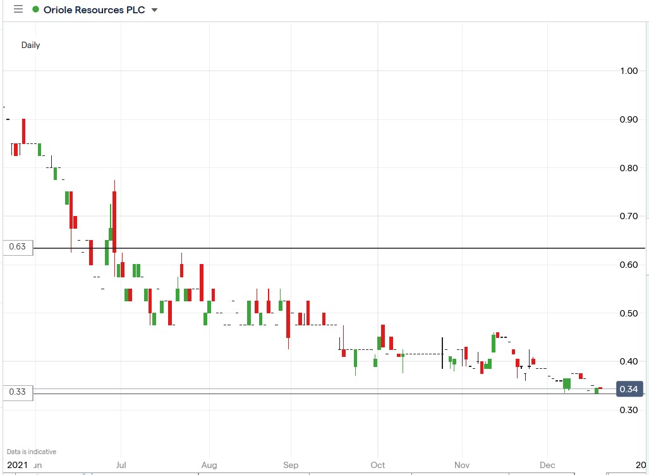Click the 0.63 horizontal level label
This screenshot has width=649, height=475.
point(16,248)
